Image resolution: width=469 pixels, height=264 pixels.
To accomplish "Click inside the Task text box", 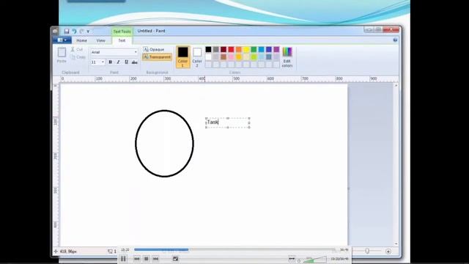I will [x=228, y=122].
